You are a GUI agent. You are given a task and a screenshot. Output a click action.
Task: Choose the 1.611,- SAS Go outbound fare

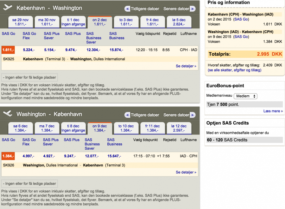pos(8,50)
